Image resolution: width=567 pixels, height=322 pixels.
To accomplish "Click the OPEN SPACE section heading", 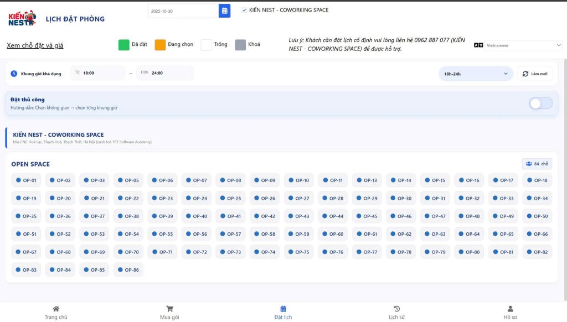I will click(30, 164).
